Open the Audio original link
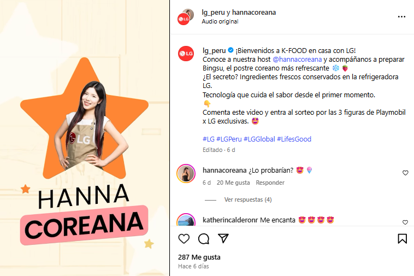The height and width of the screenshot is (276, 414). point(220,21)
